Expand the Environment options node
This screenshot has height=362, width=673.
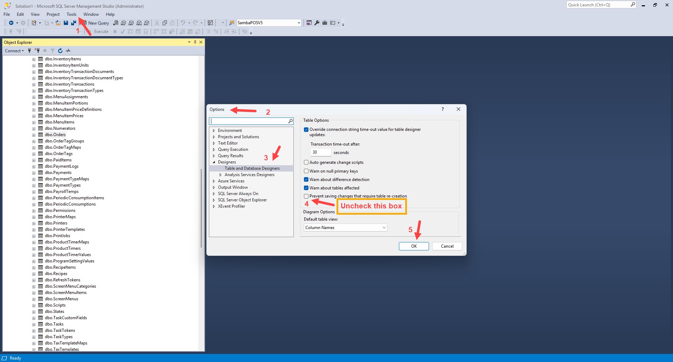coord(214,130)
